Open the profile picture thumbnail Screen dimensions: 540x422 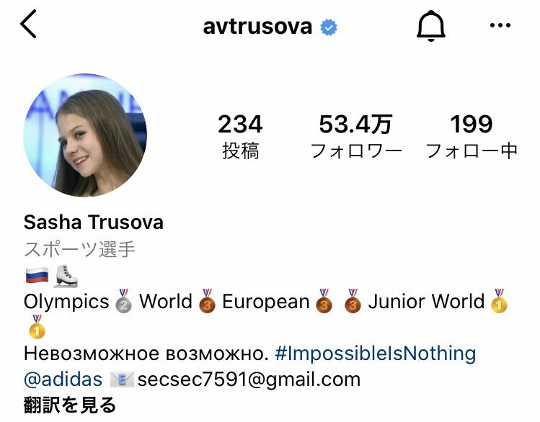click(x=85, y=135)
